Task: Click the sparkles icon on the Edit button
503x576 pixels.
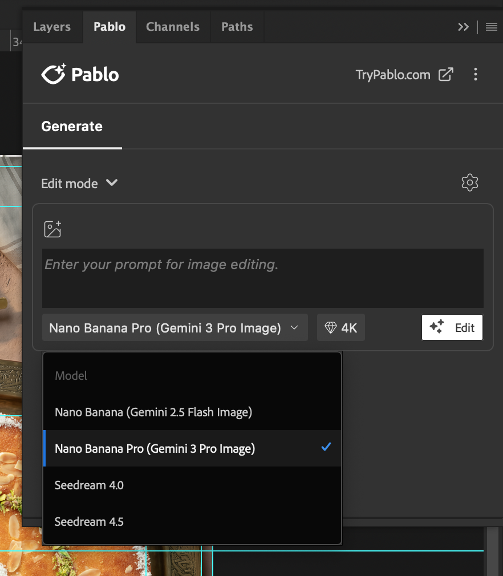Action: [x=437, y=327]
